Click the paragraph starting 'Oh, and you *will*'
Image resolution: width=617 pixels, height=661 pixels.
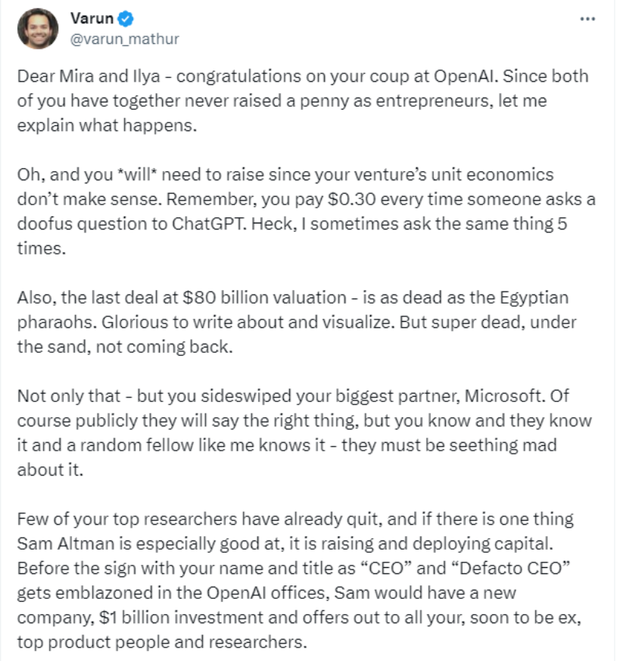coord(306,211)
